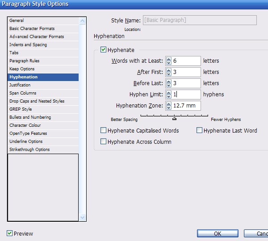Select Indents and Spacing category
This screenshot has width=268, height=241.
click(43, 45)
